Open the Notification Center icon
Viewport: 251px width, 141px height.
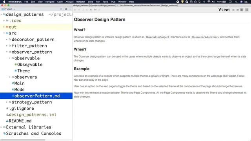(x=246, y=2)
